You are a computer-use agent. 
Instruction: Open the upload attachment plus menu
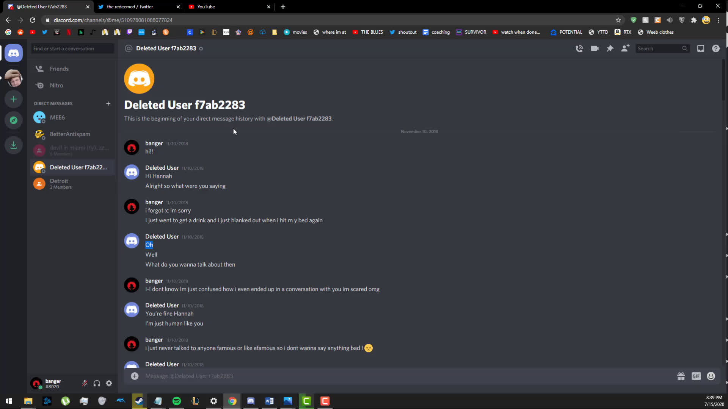[x=135, y=376]
